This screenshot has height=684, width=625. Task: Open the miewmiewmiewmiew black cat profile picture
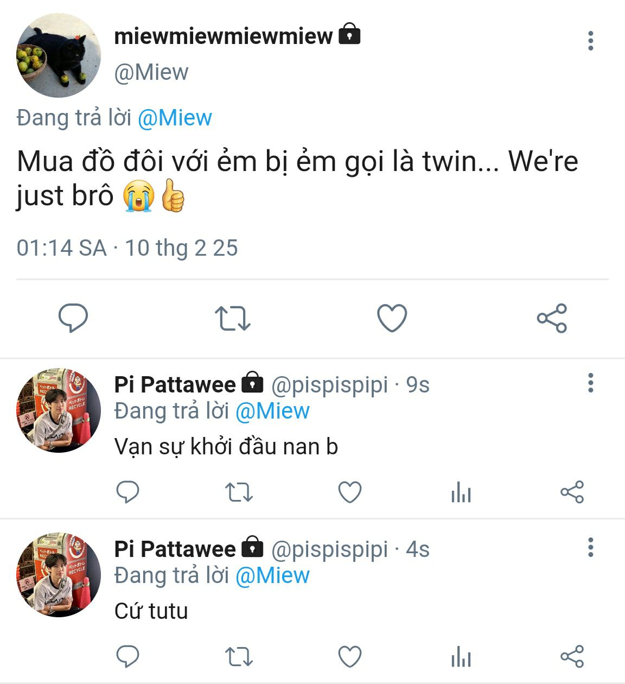pos(59,55)
